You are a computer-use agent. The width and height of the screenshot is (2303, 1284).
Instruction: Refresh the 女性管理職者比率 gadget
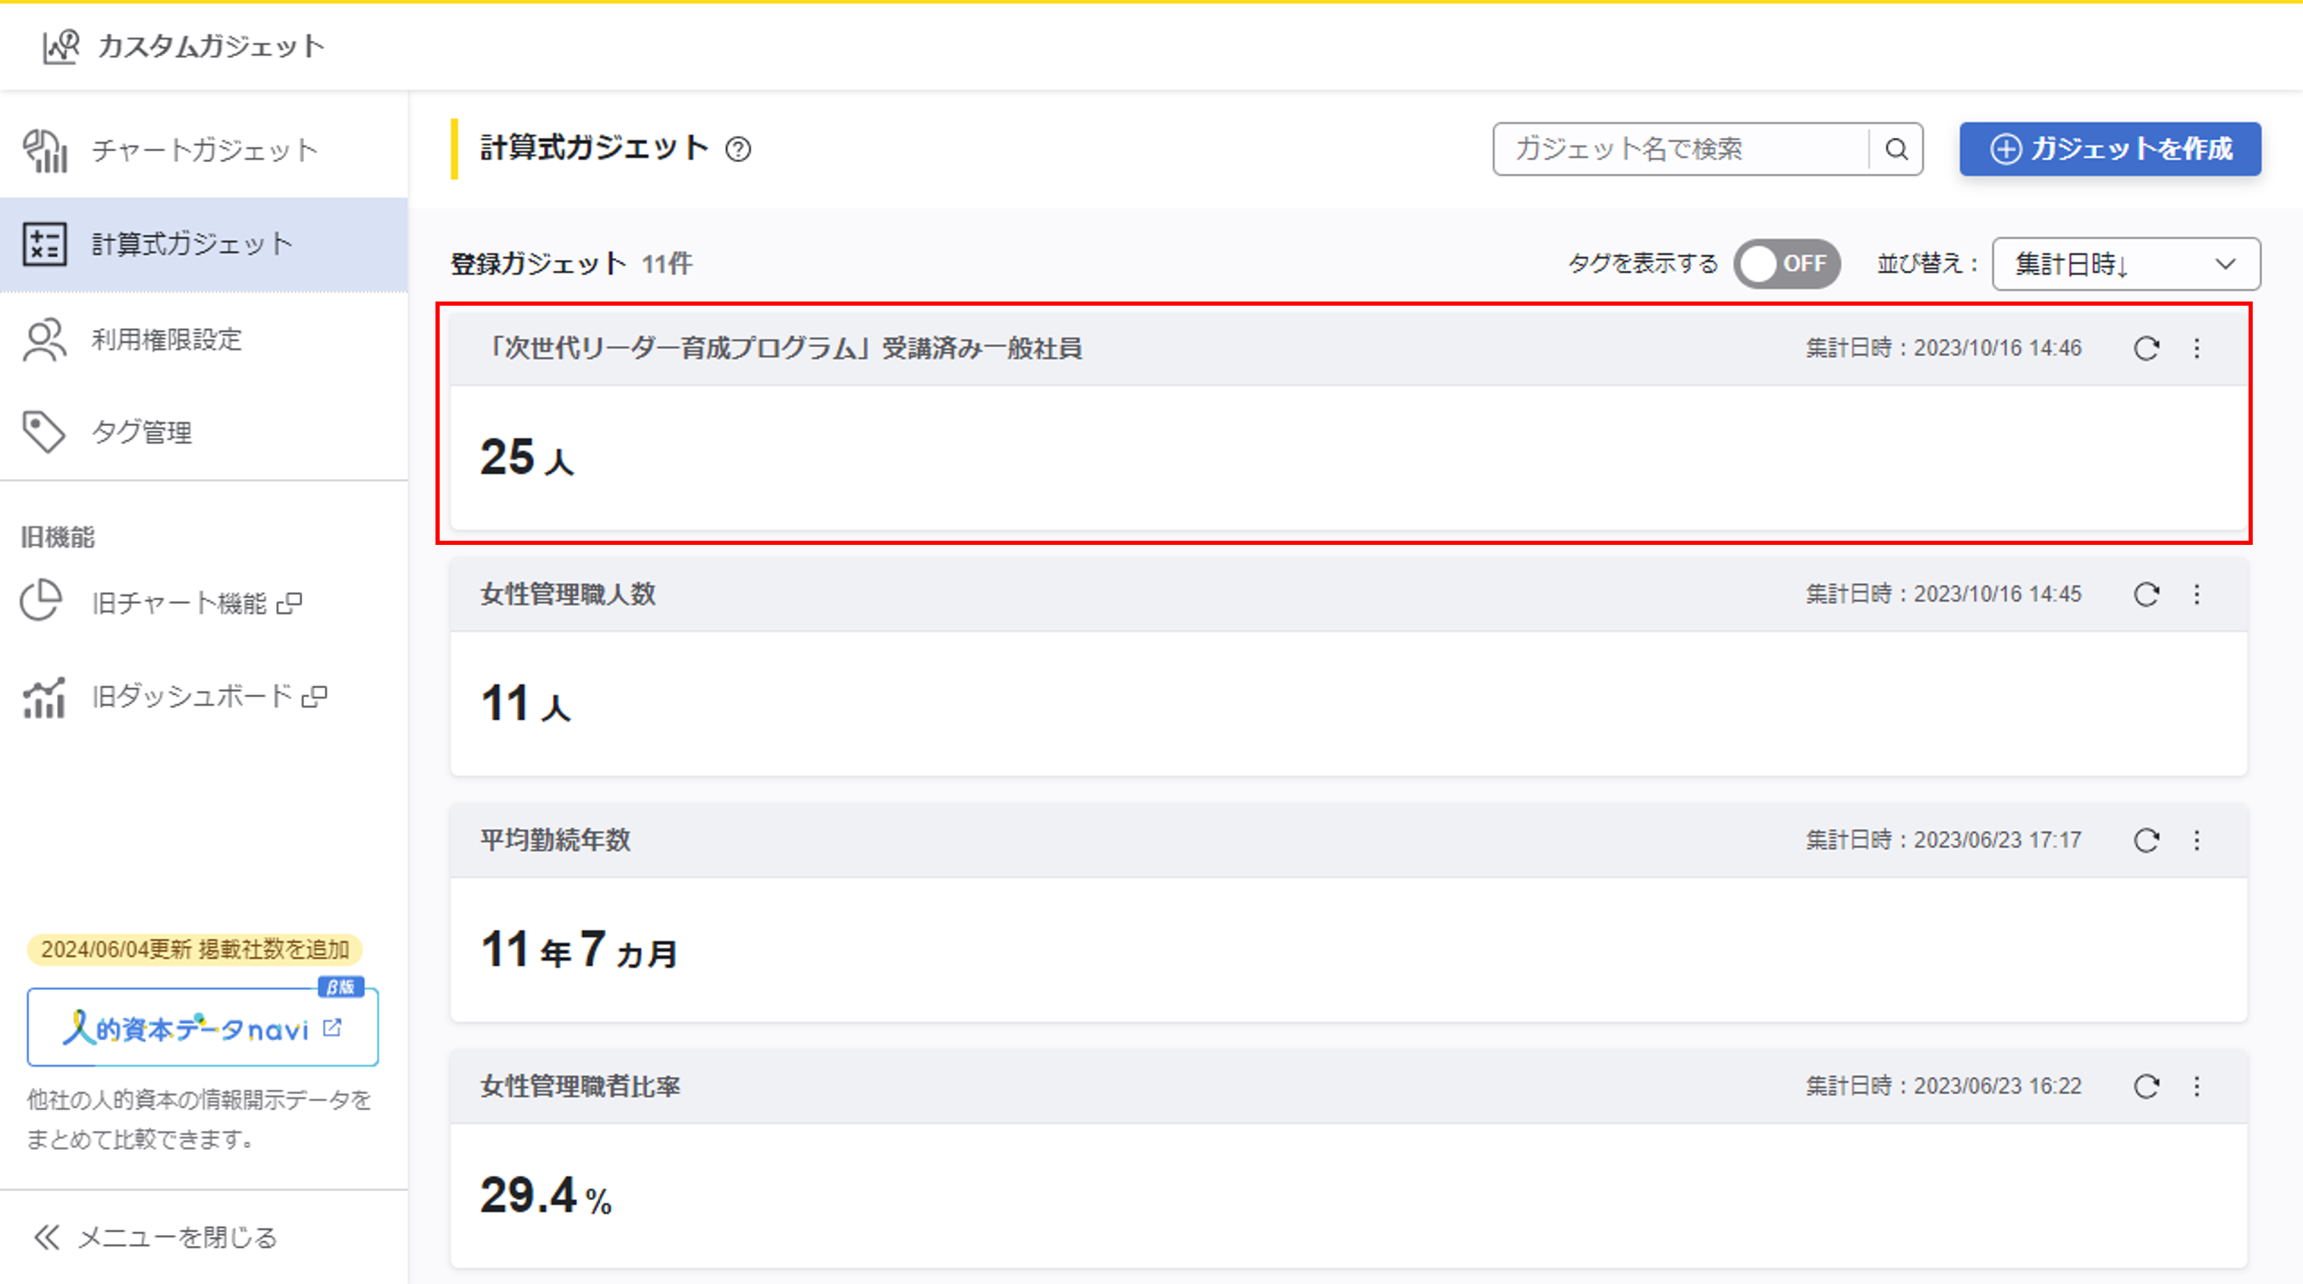2147,1086
